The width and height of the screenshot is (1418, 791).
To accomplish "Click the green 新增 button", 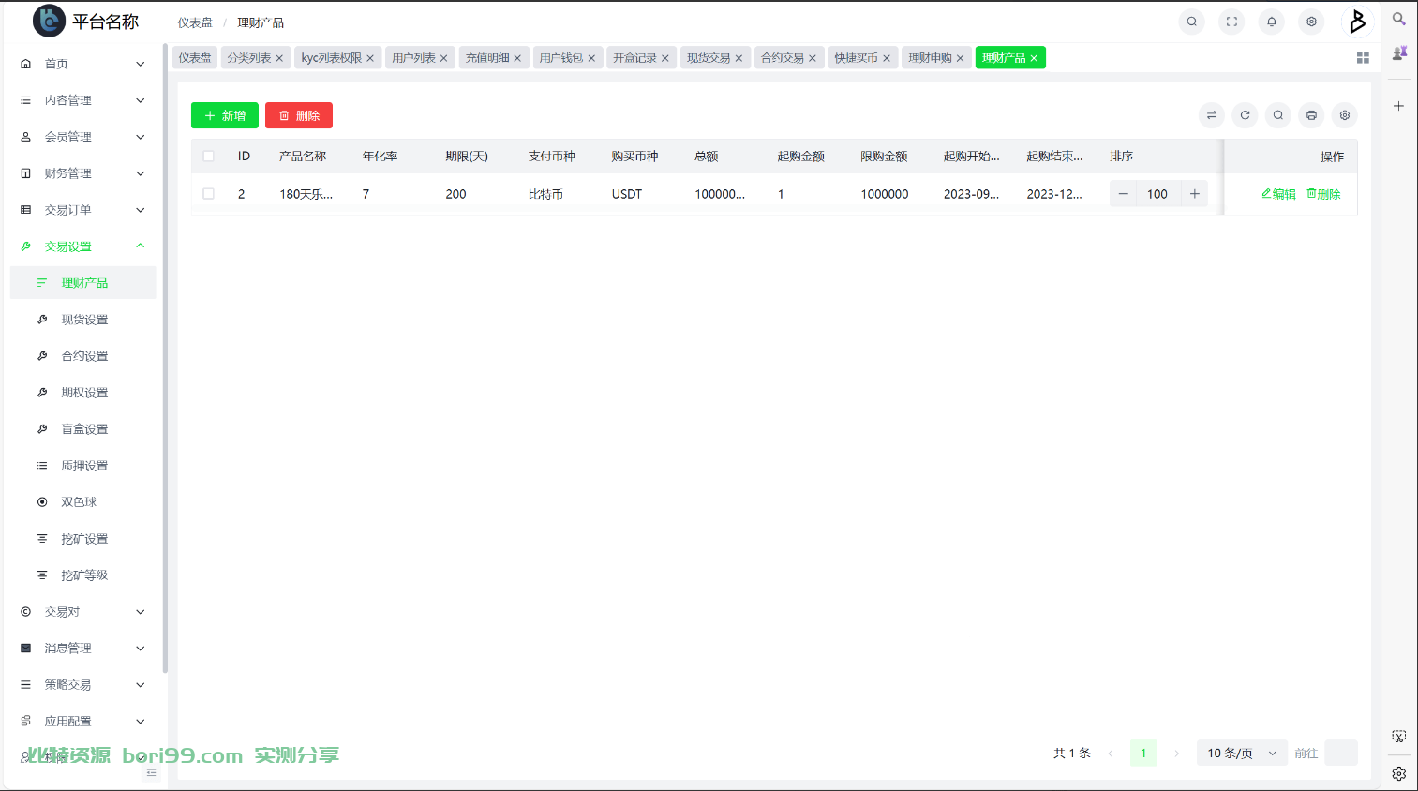I will click(x=225, y=115).
